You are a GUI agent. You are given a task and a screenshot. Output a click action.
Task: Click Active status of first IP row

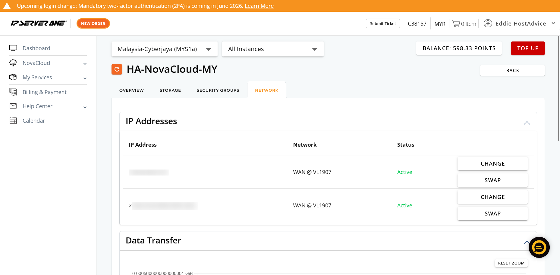tap(404, 172)
